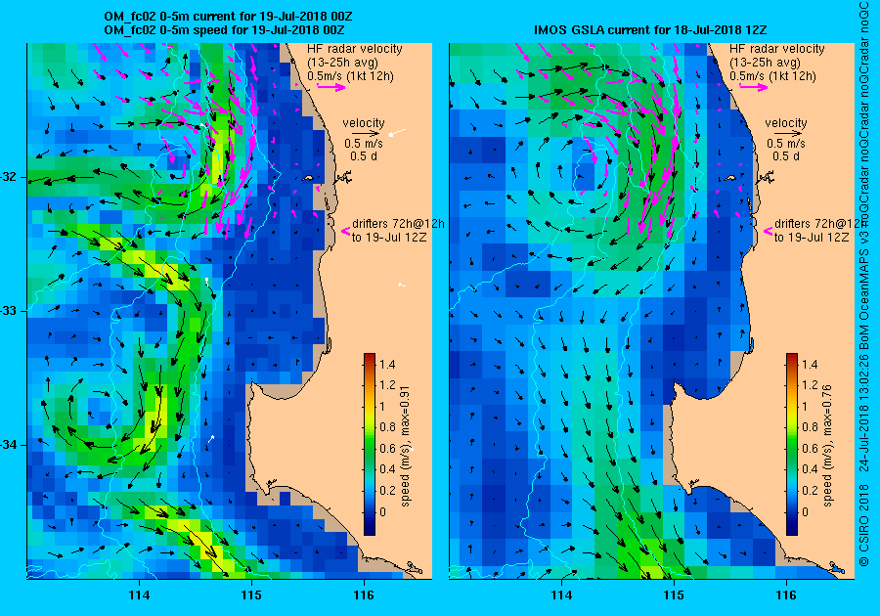Click the right map speed color bar
The height and width of the screenshot is (616, 880).
click(792, 444)
